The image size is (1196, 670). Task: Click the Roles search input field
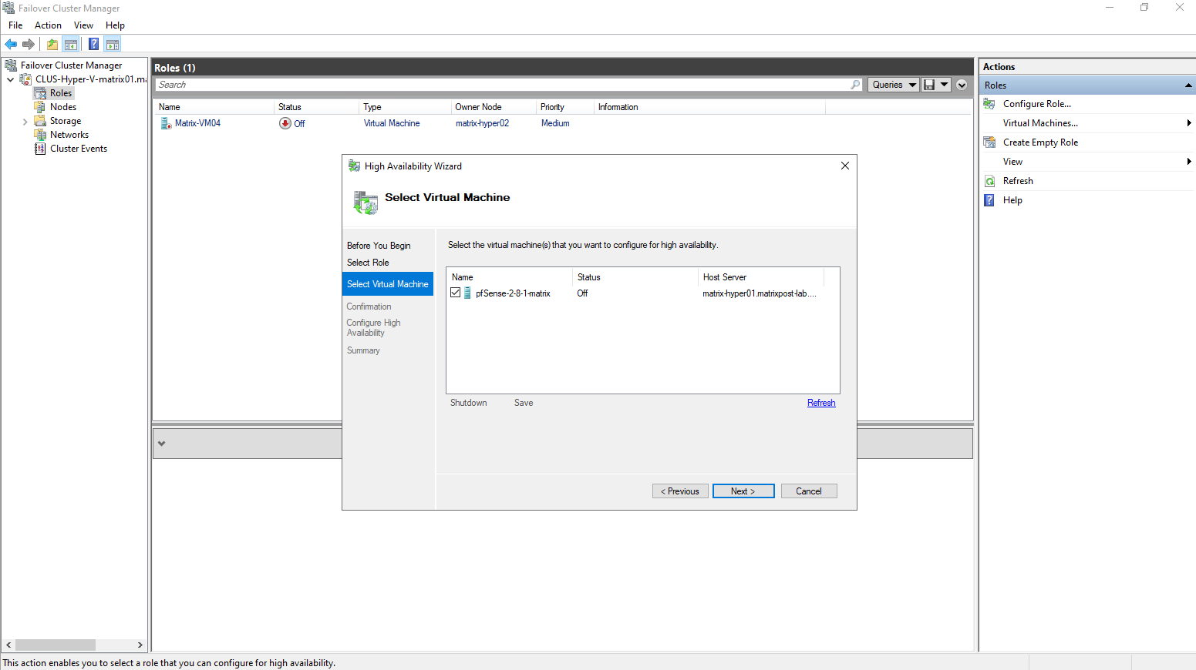click(x=501, y=85)
